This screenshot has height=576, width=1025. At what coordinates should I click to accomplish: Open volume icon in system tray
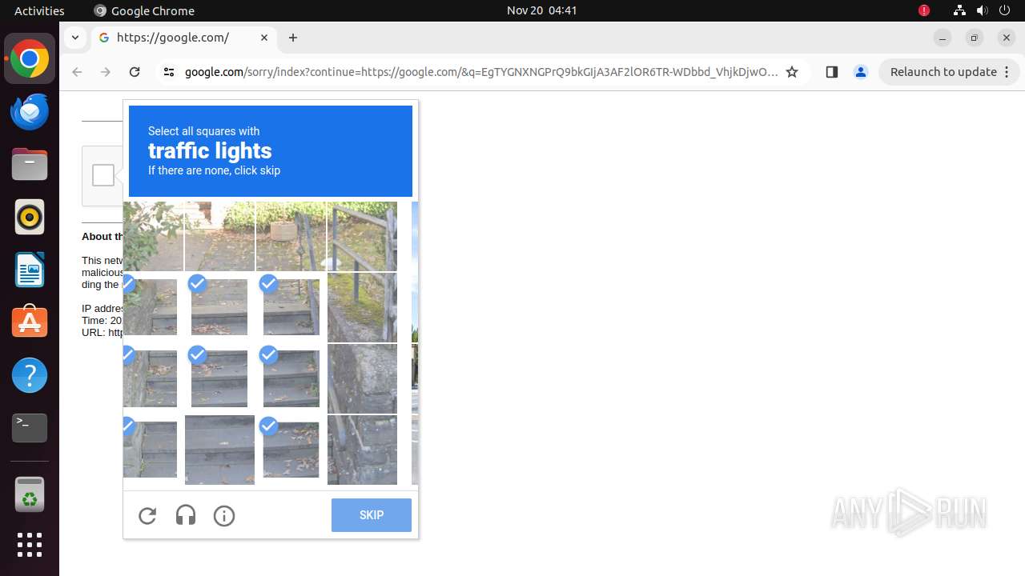983,10
